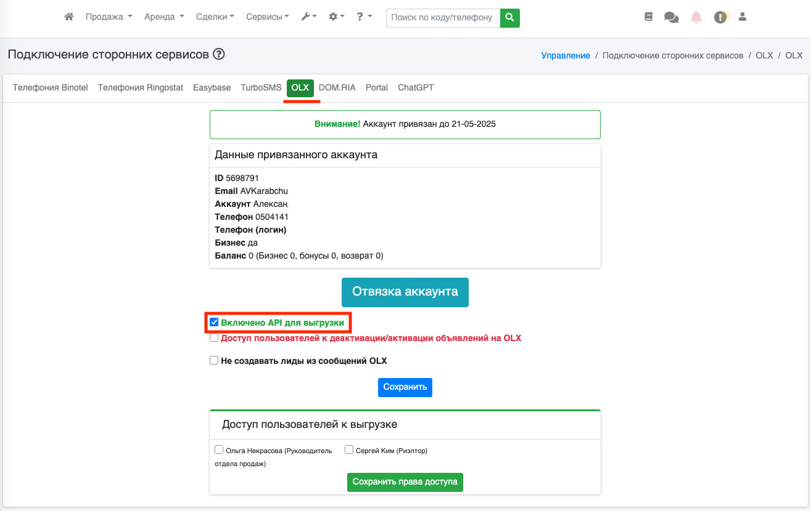Viewport: 811px width, 511px height.
Task: Click the 'Подключение сторонних сервисов' breadcrumb text
Action: pyautogui.click(x=673, y=55)
